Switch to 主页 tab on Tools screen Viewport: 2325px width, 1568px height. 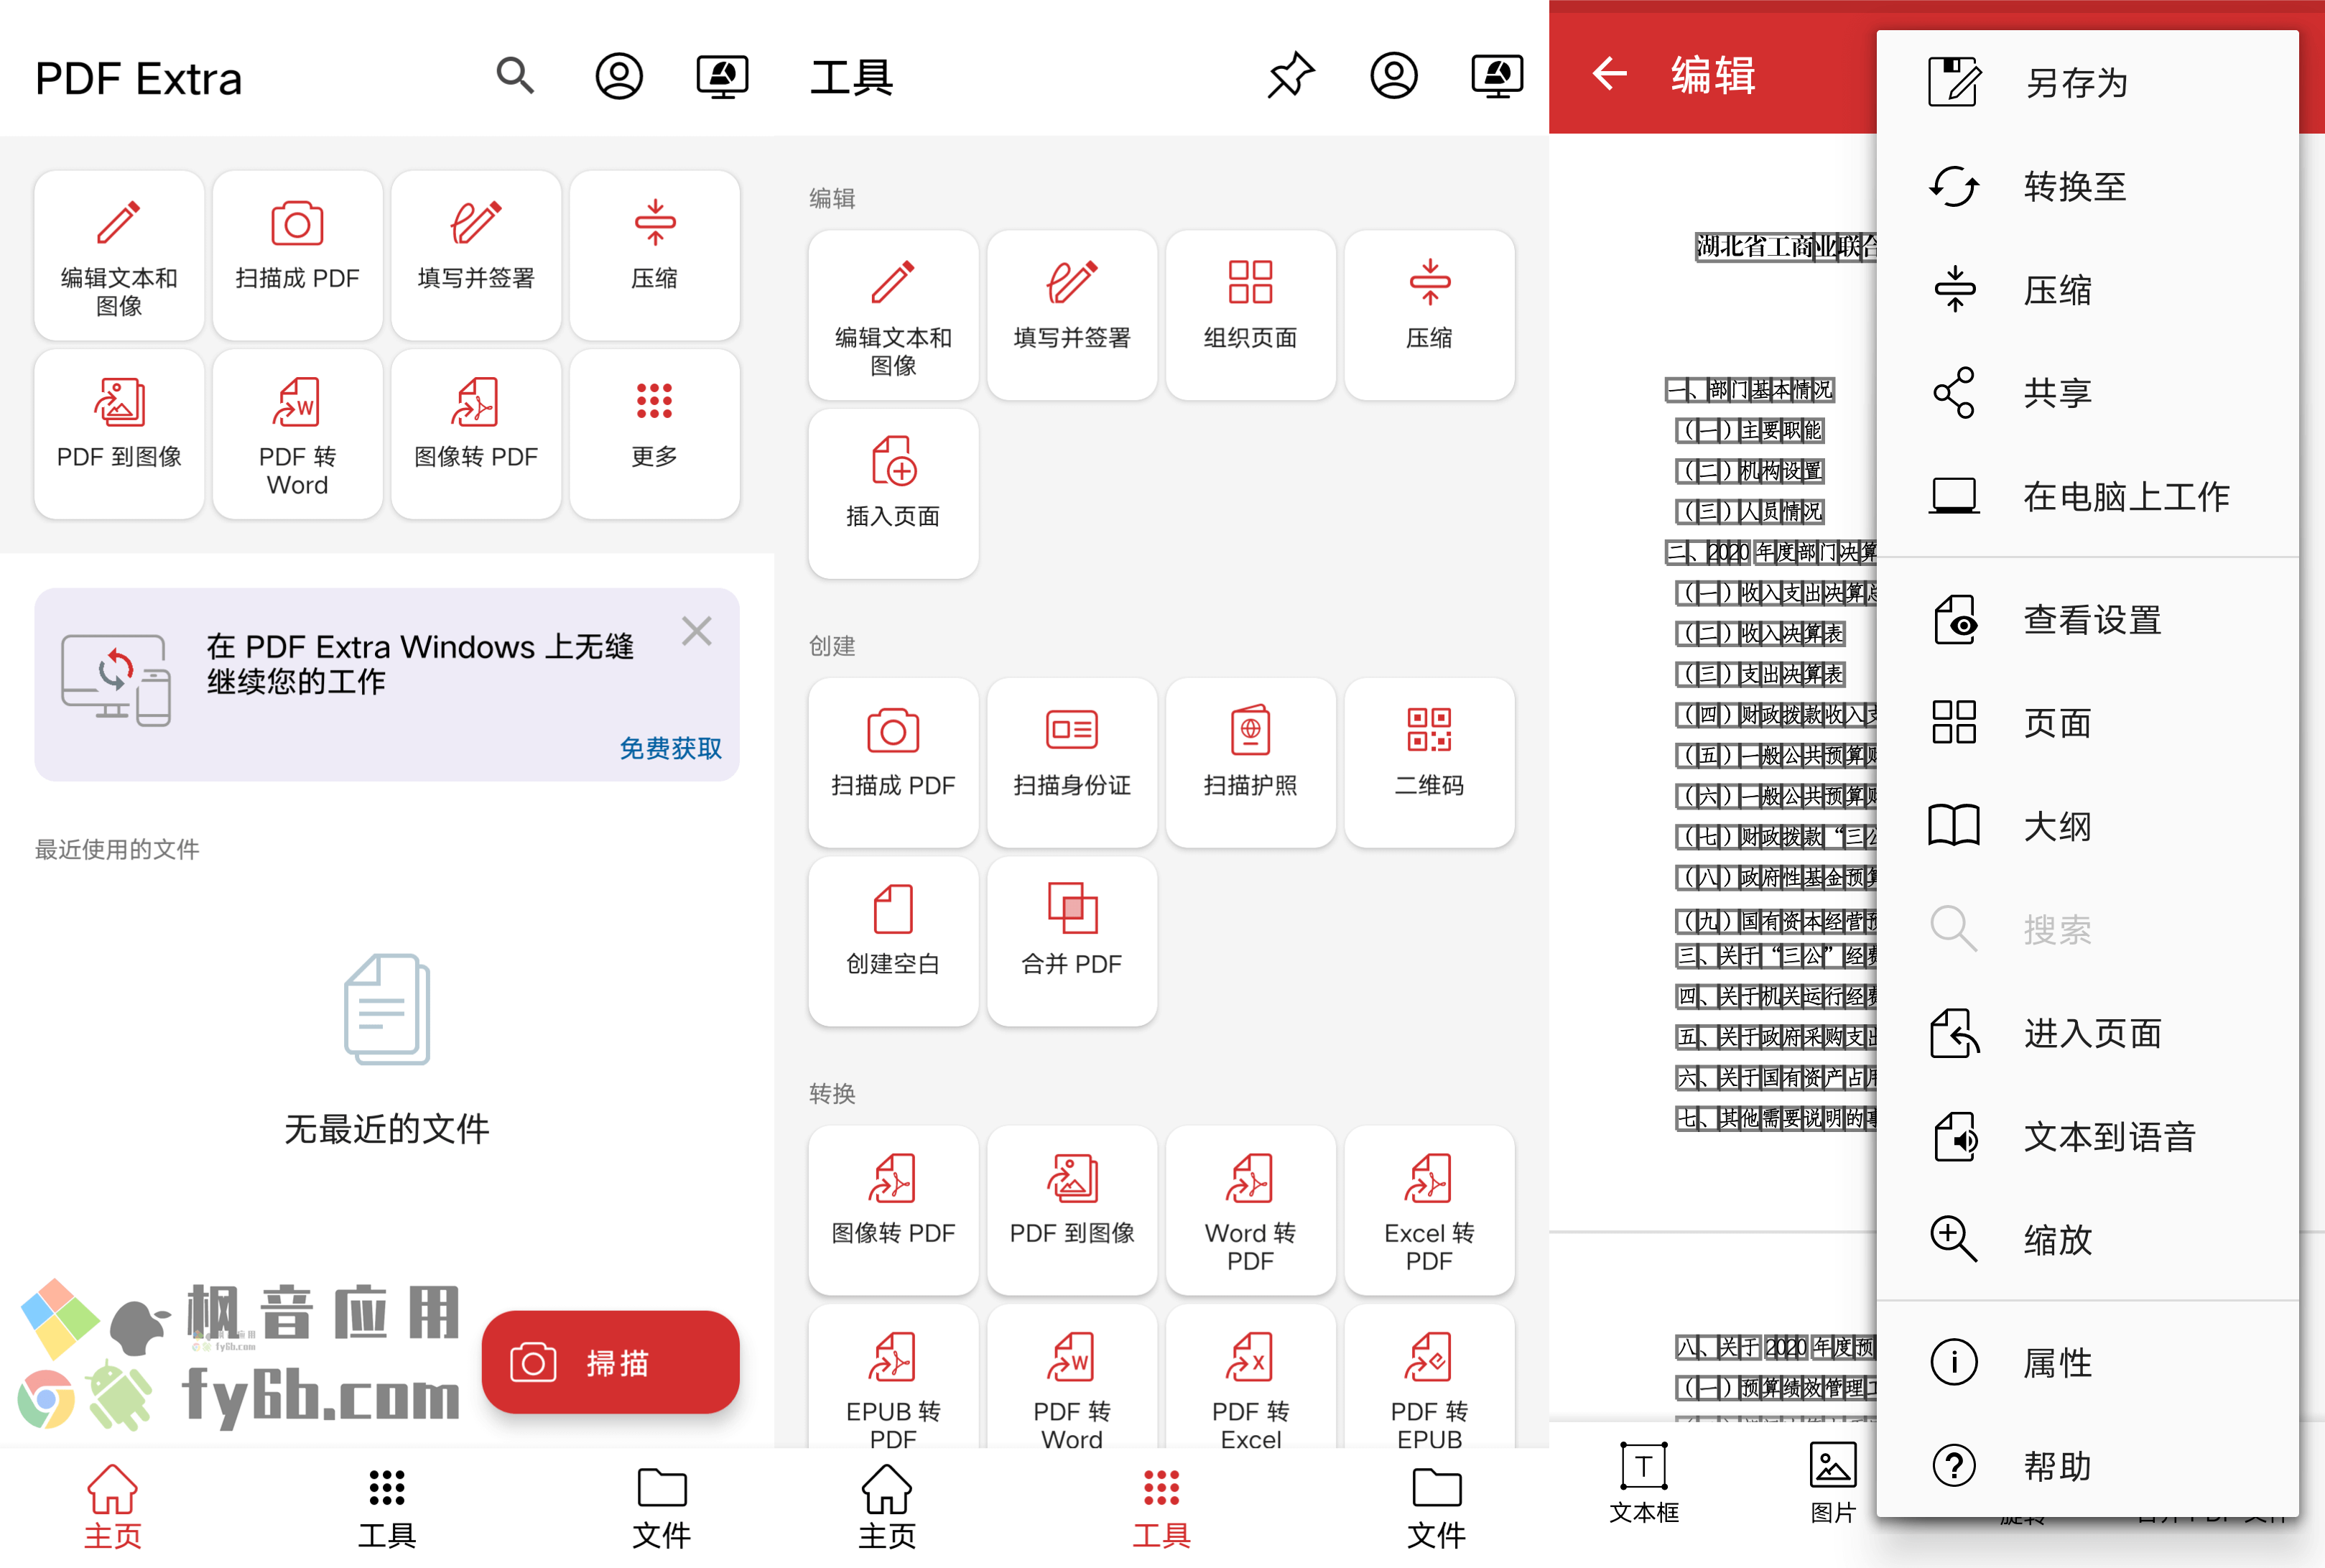(x=887, y=1506)
